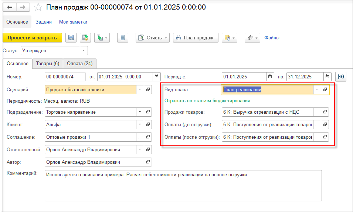The width and height of the screenshot is (353, 212).
Task: Click the Комментарий text area
Action: 183,185
